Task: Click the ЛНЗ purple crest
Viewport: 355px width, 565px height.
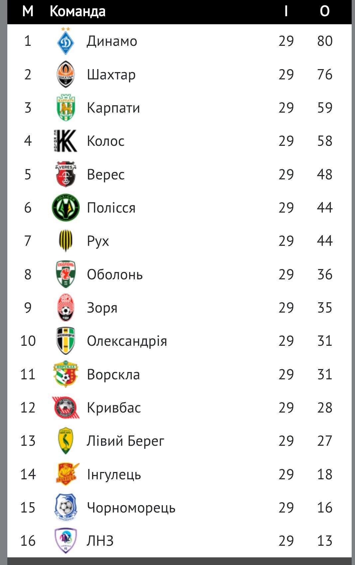Action: [x=66, y=541]
